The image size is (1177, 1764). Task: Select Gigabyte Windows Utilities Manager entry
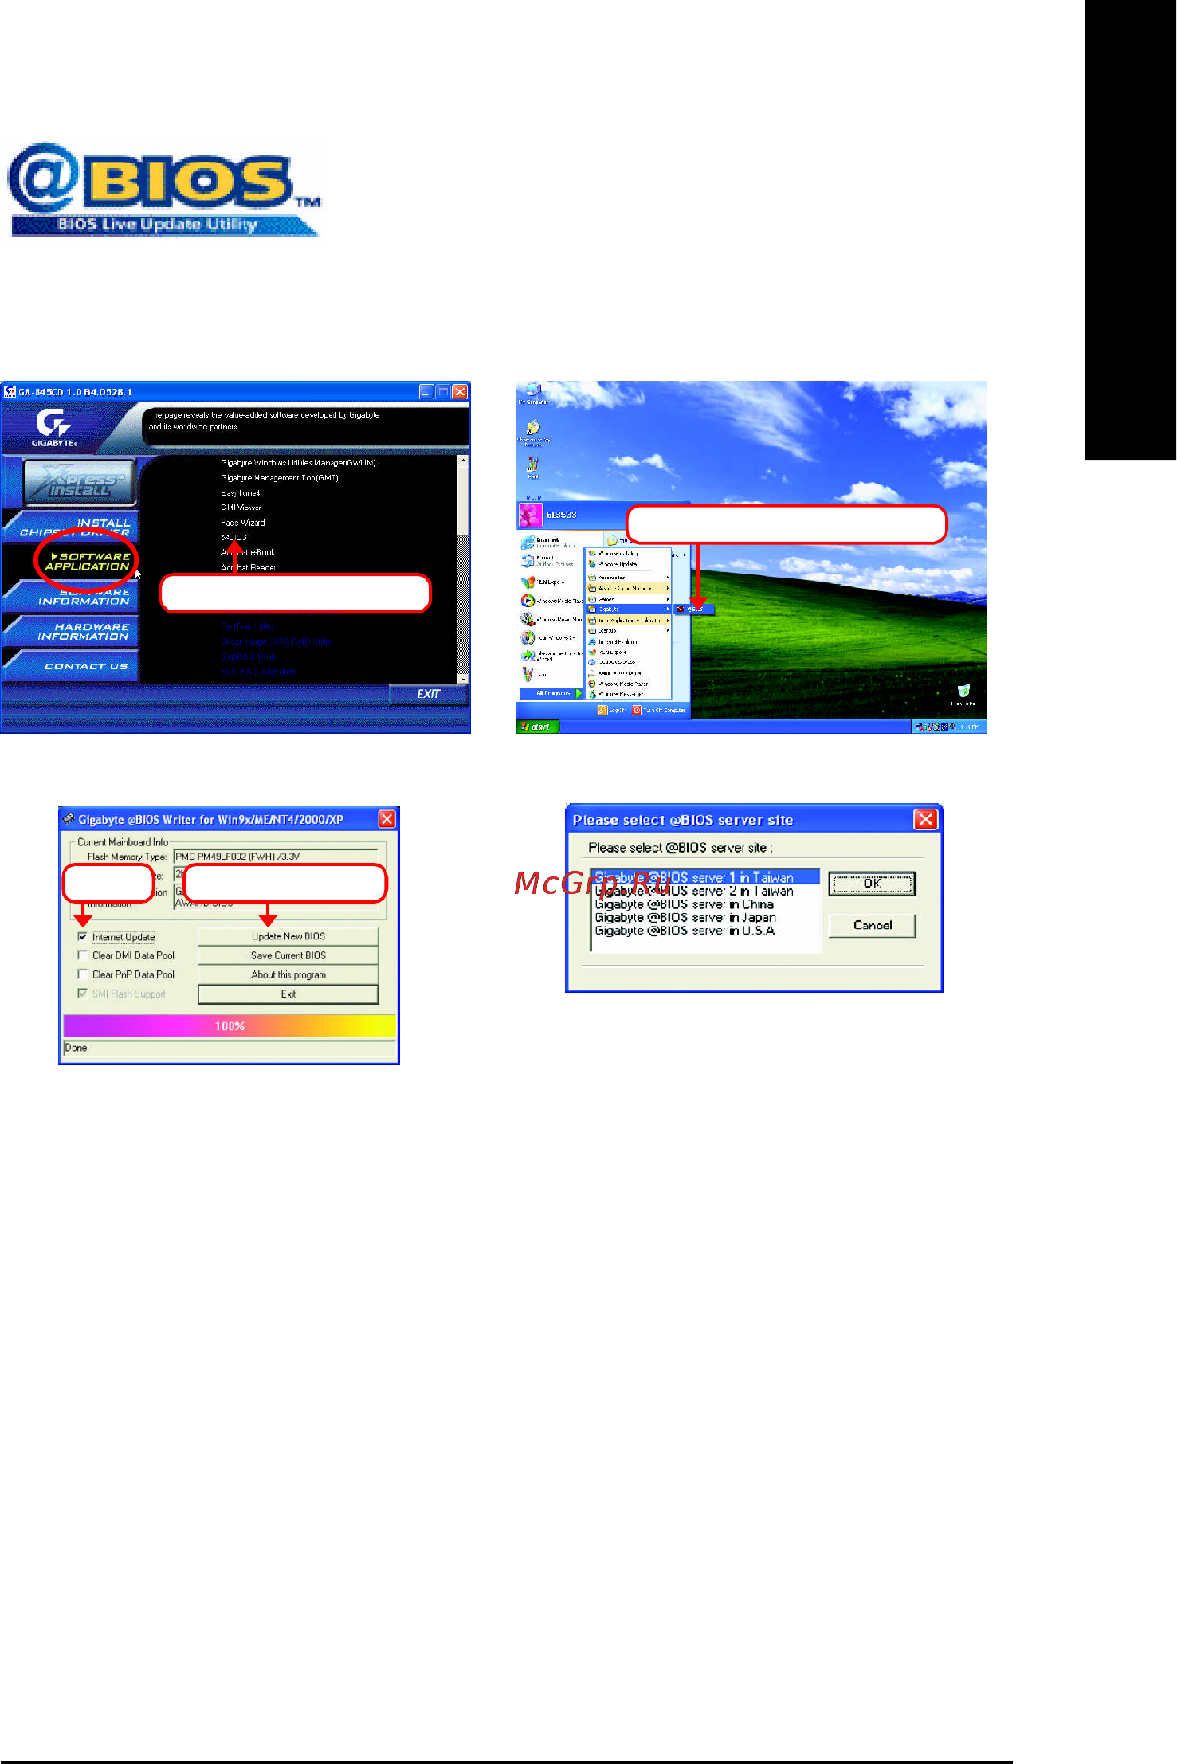[298, 463]
